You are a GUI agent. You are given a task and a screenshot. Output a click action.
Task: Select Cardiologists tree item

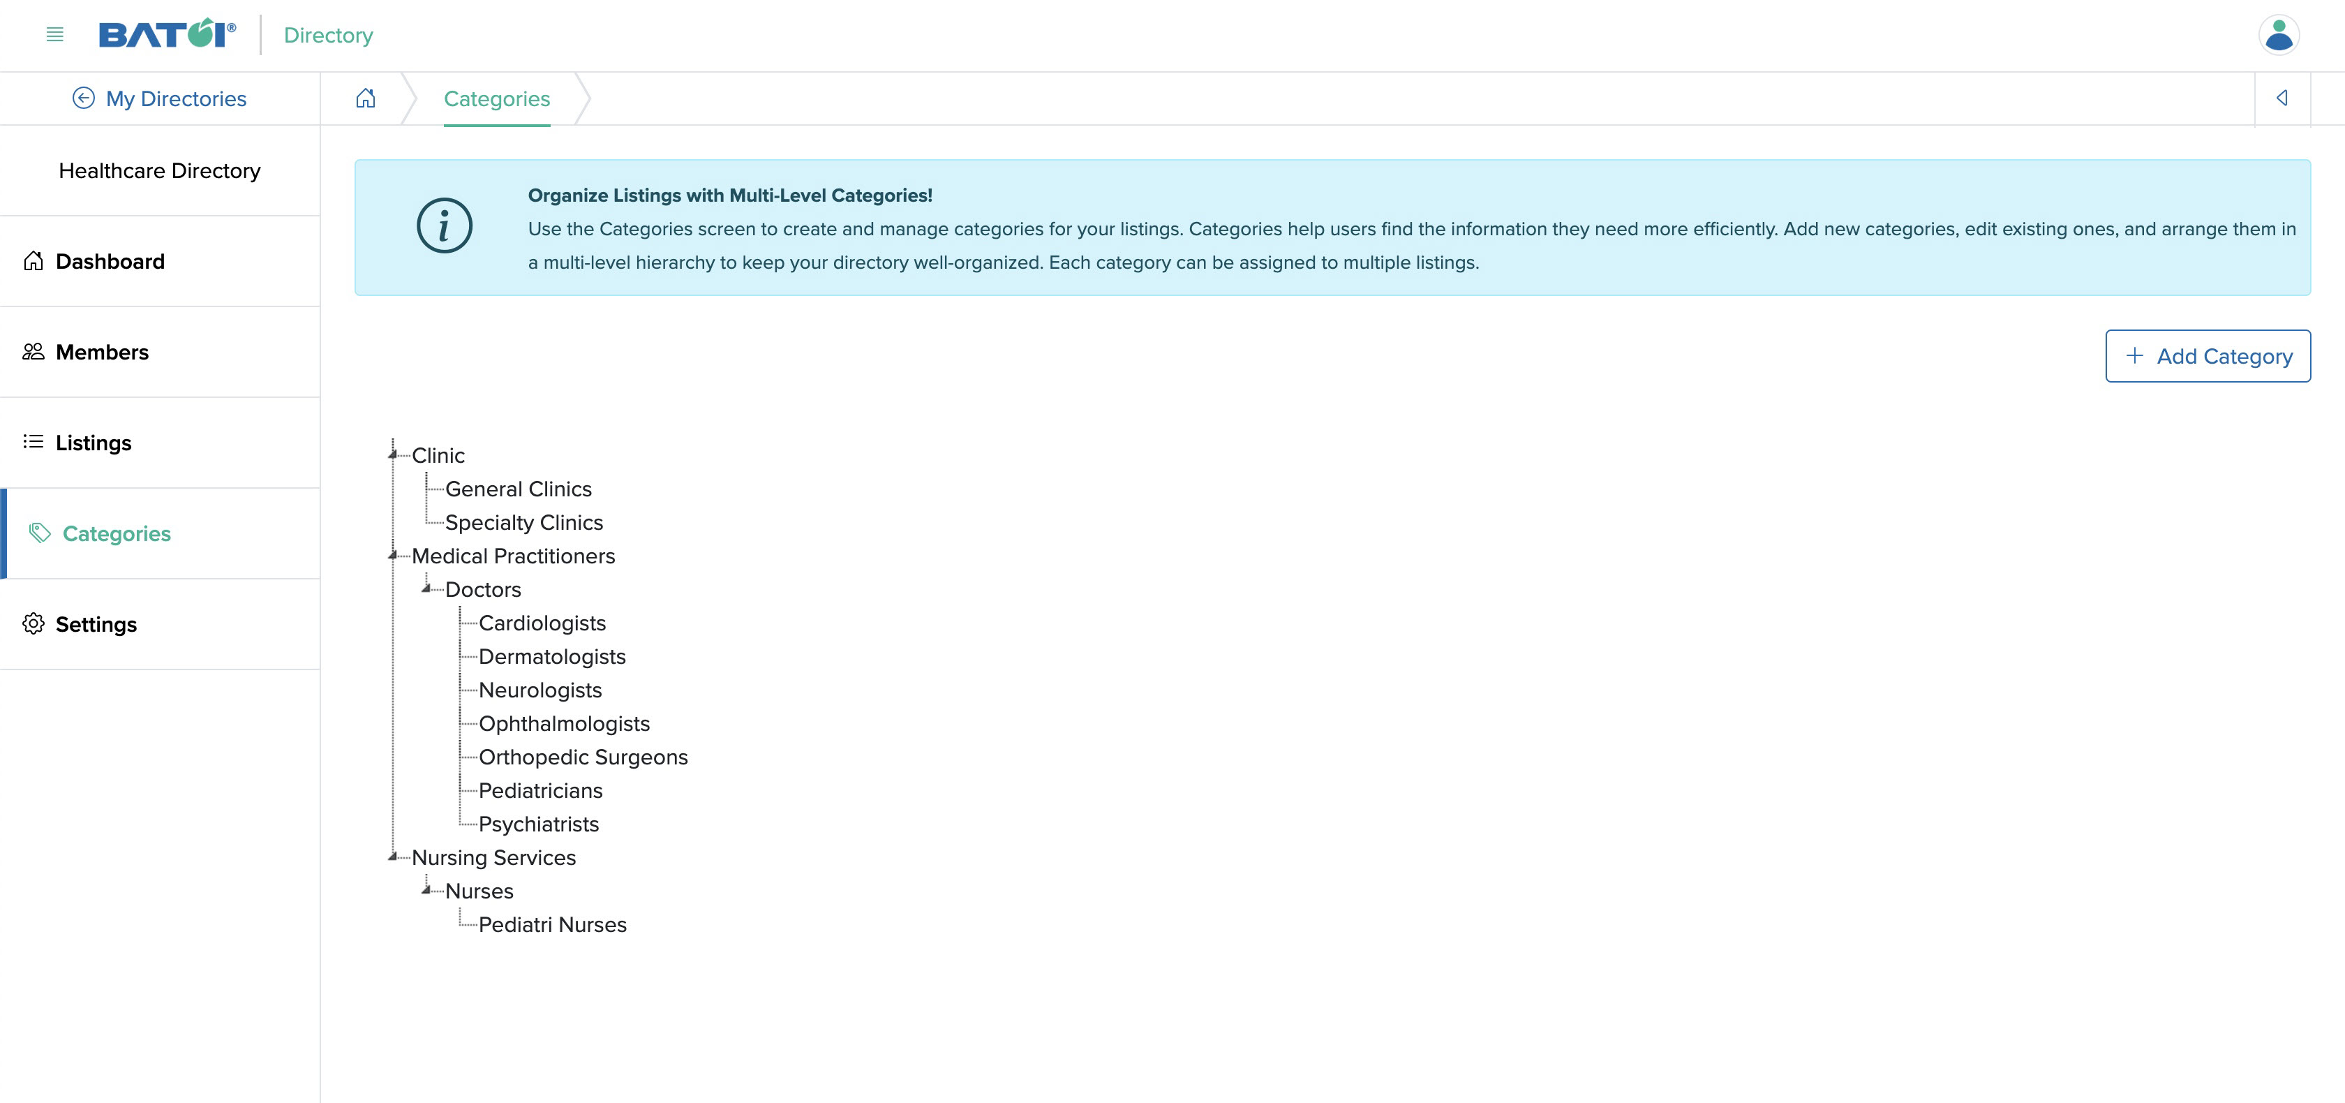click(543, 623)
